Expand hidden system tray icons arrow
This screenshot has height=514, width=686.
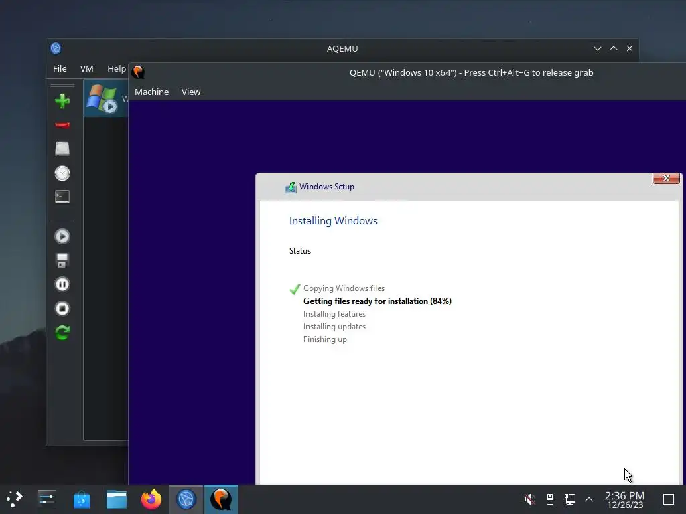(589, 499)
